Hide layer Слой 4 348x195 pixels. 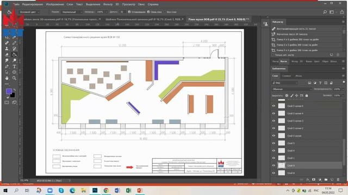274,151
